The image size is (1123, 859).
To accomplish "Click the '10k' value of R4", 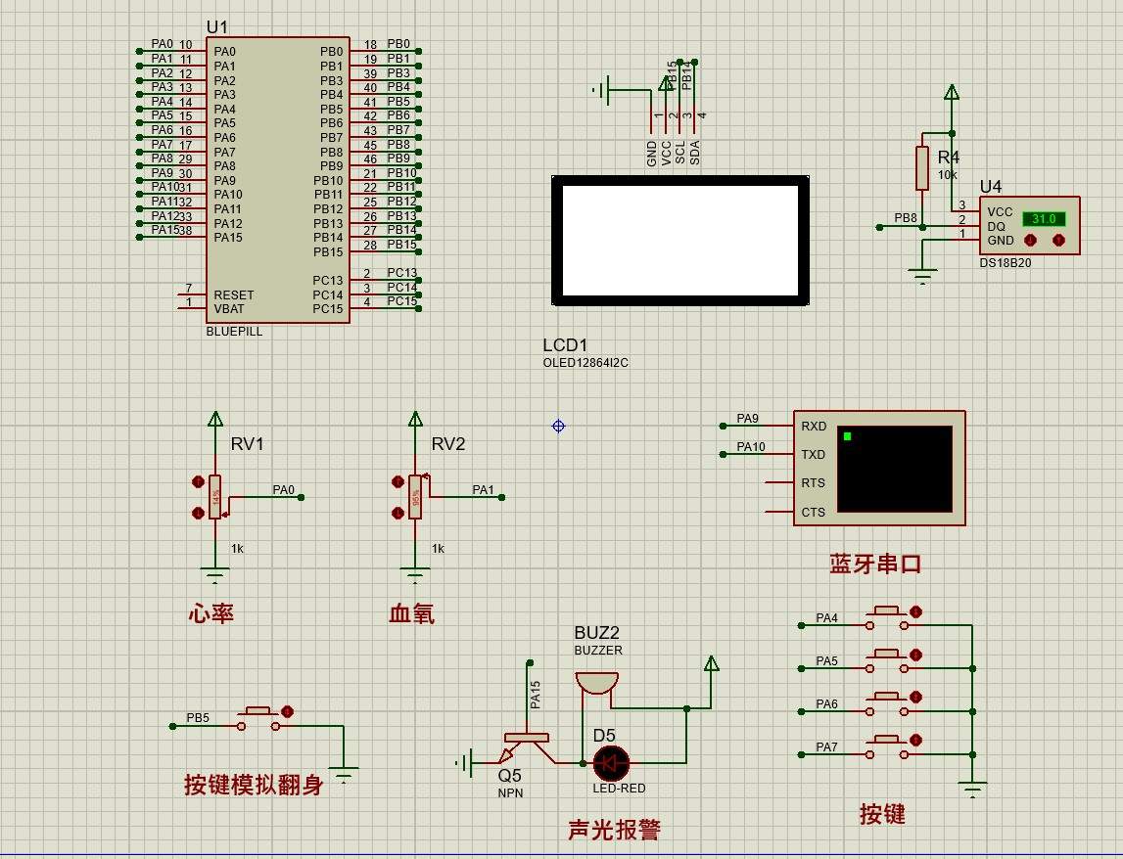I will tap(948, 175).
